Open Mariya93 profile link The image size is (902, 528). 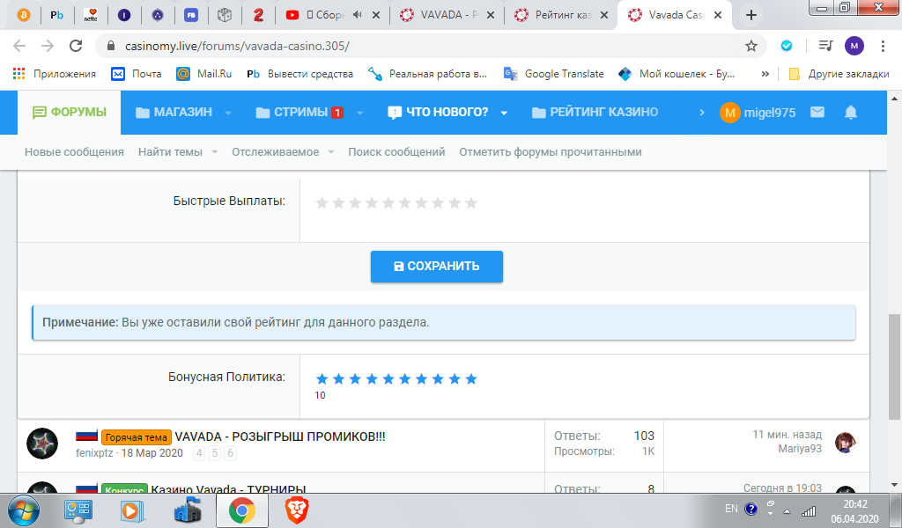click(800, 449)
